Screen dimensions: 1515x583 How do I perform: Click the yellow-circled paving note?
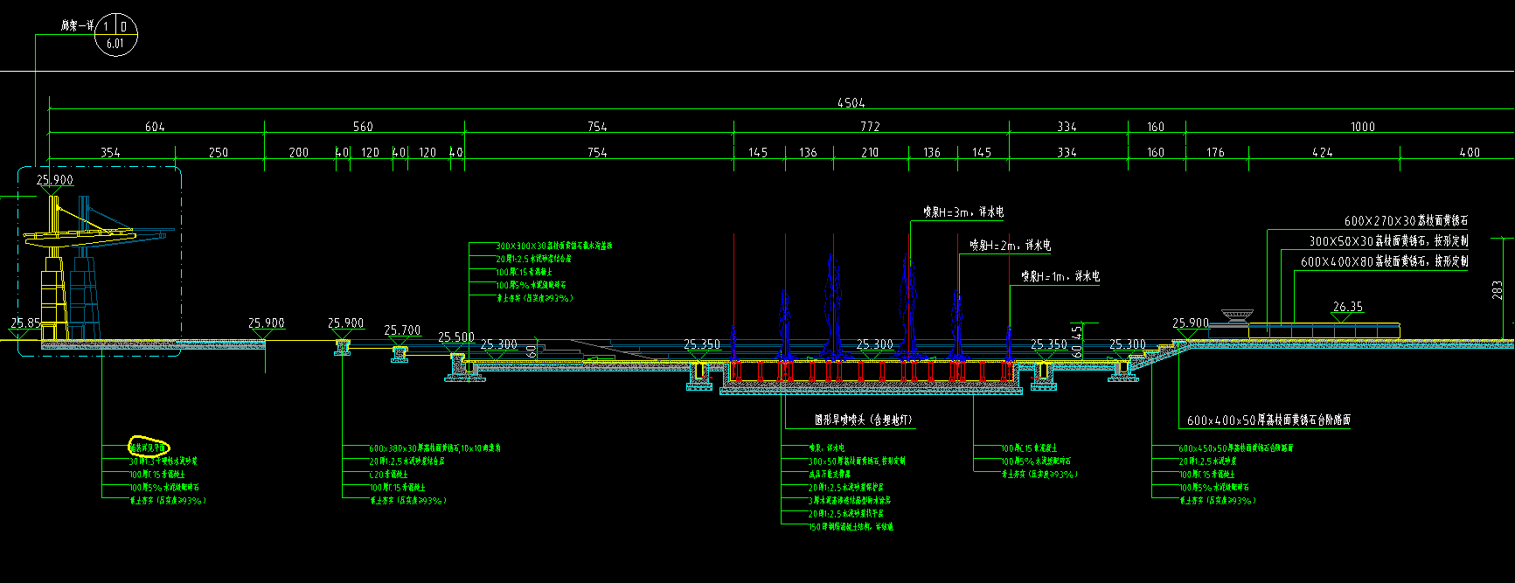coord(149,447)
